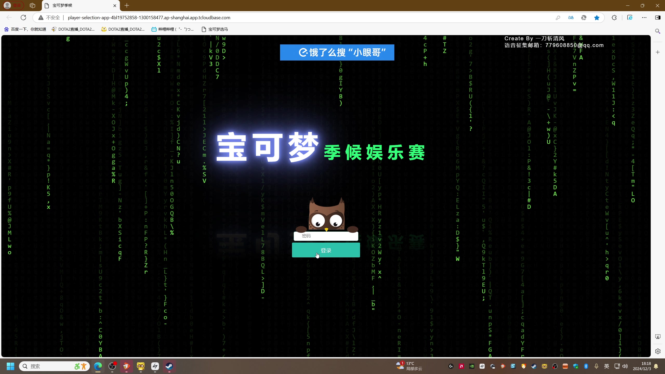This screenshot has width=665, height=374.
Task: Click the orange KOX tray icon
Action: point(565,366)
